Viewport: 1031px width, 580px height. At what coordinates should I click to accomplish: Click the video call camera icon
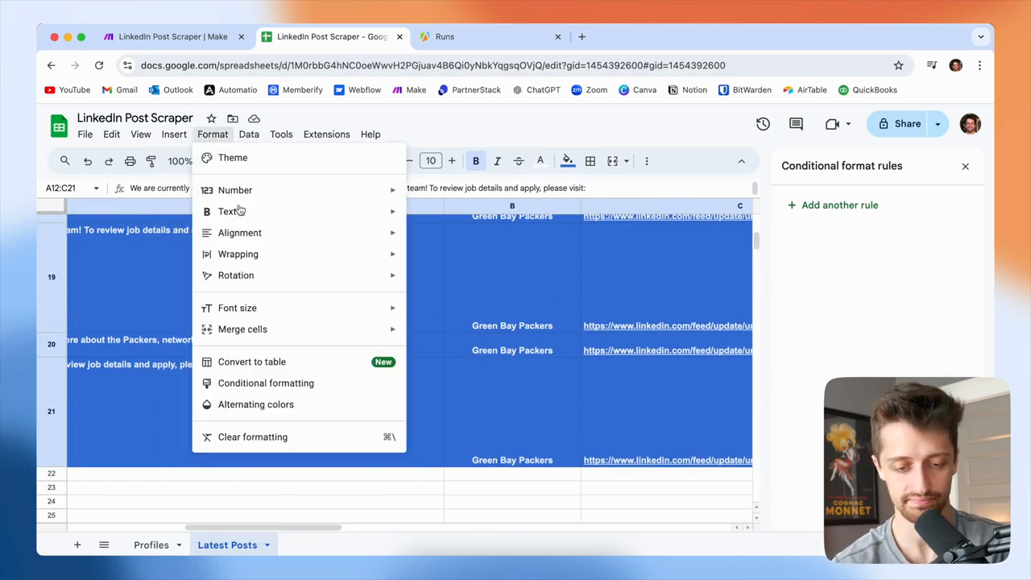pyautogui.click(x=832, y=124)
